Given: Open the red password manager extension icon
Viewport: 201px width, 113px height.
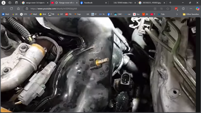Looking at the screenshot, I should [x=176, y=9].
